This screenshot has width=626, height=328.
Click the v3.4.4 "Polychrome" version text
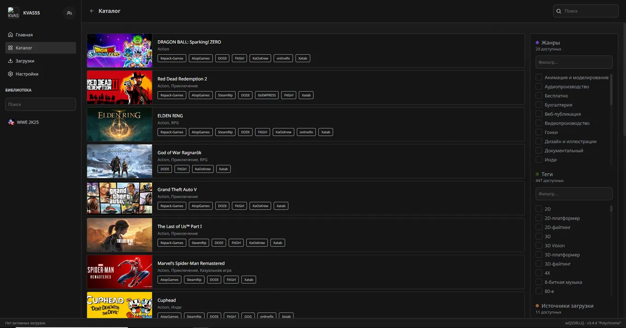tap(604, 323)
